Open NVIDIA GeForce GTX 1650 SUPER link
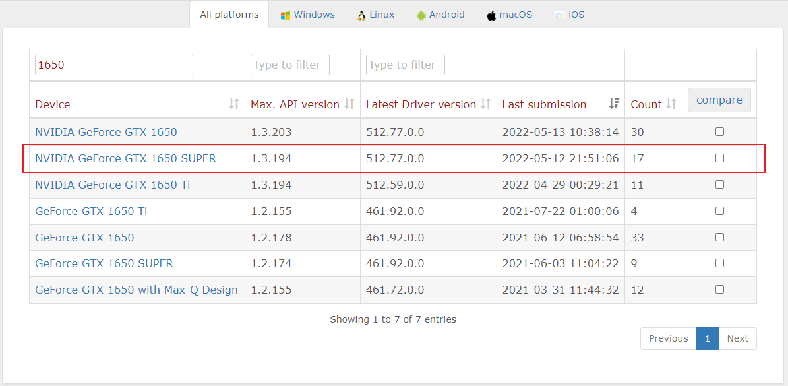The image size is (788, 386). click(126, 159)
